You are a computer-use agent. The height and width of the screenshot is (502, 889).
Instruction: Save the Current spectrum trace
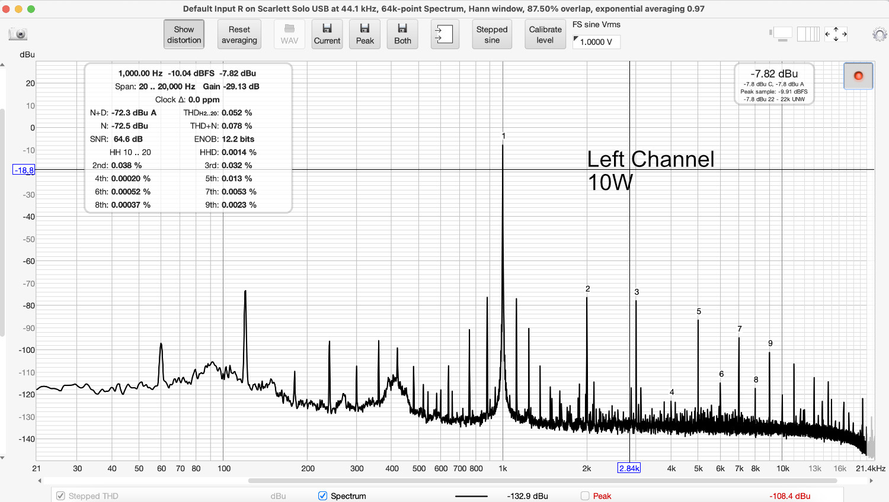pyautogui.click(x=327, y=34)
